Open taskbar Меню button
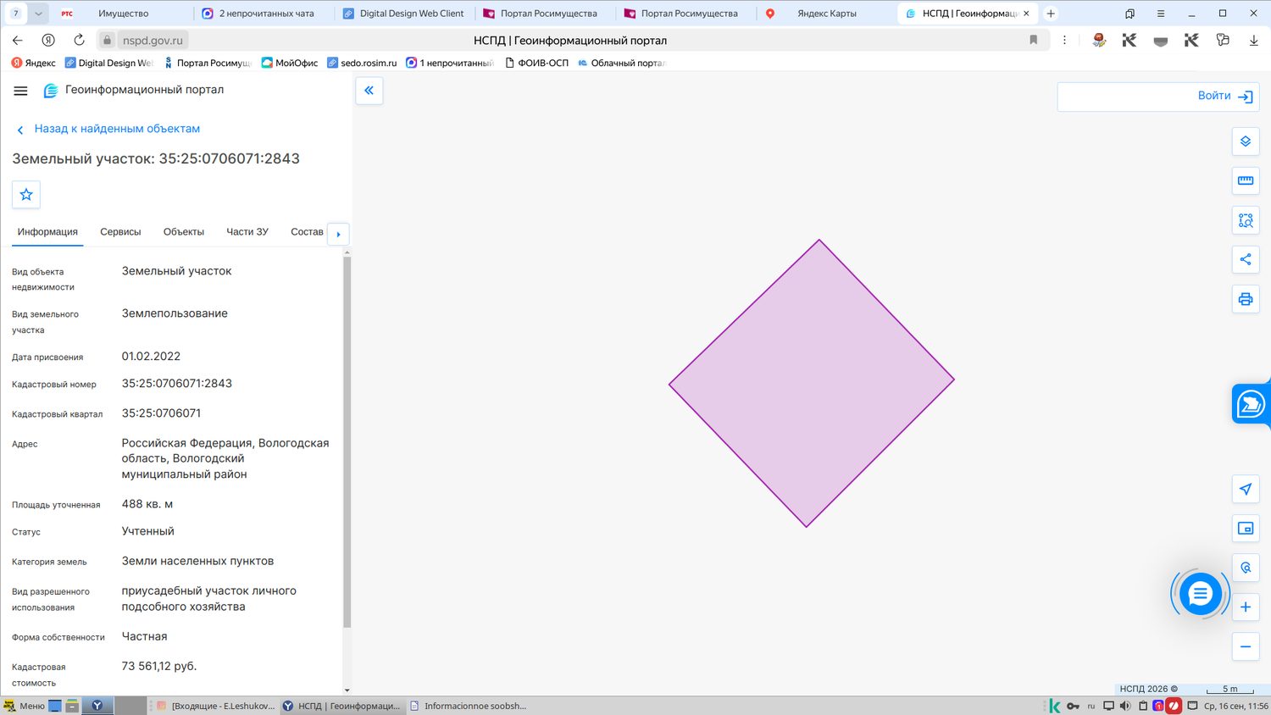 click(24, 706)
